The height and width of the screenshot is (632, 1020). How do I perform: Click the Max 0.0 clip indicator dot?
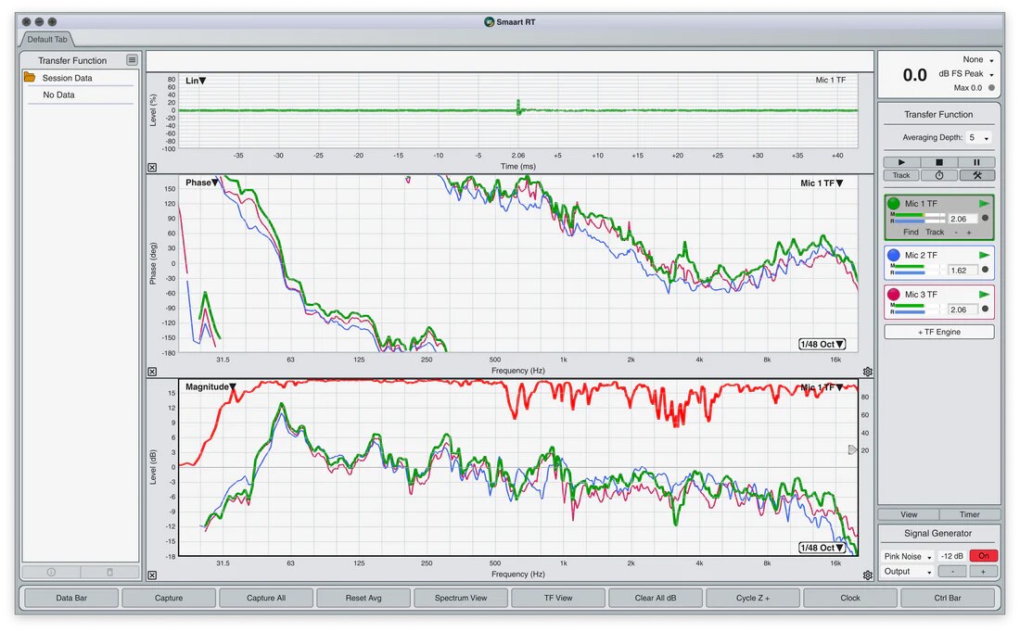pos(991,88)
